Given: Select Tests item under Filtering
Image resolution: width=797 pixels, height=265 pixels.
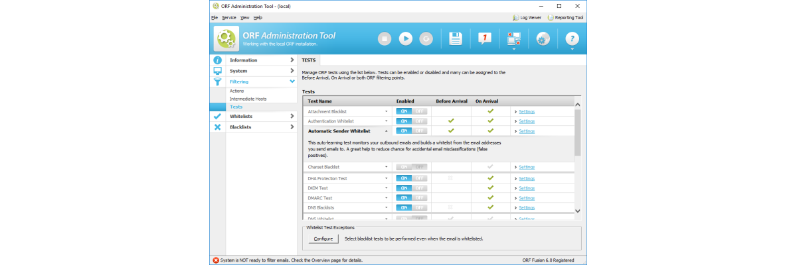Looking at the screenshot, I should click(236, 107).
